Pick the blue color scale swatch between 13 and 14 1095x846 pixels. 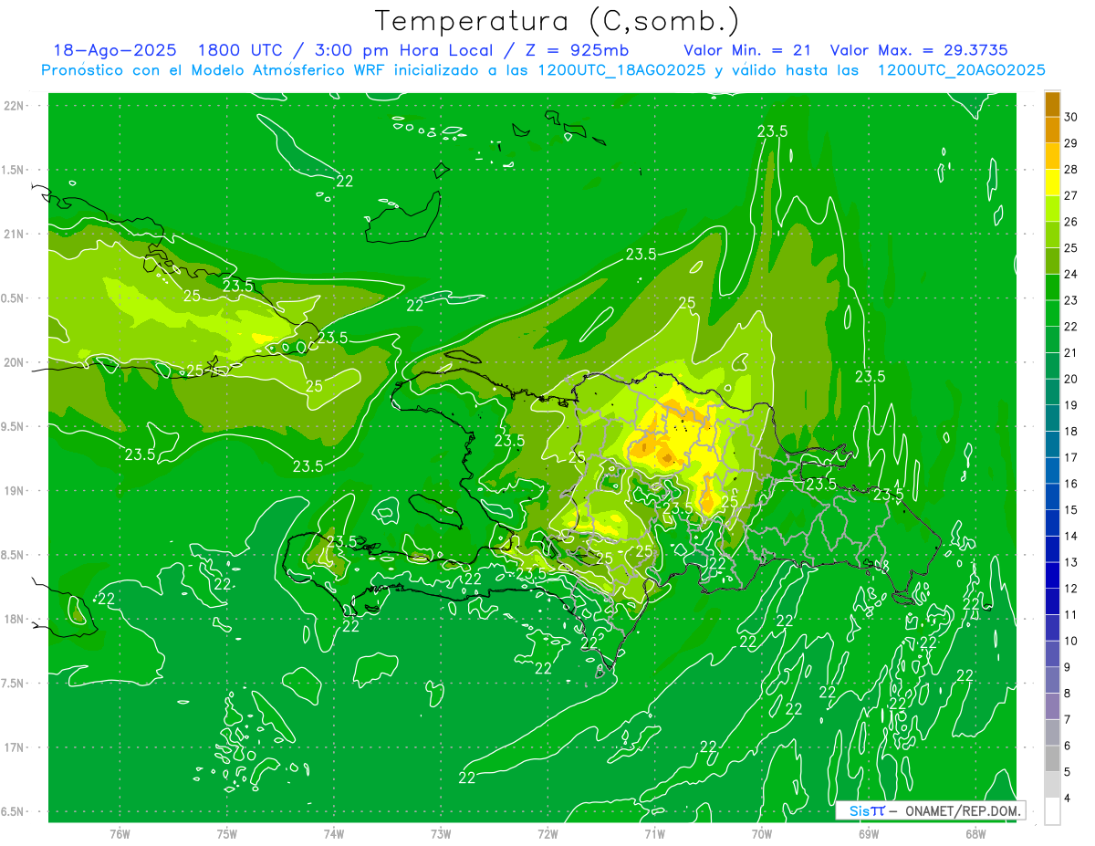1052,549
